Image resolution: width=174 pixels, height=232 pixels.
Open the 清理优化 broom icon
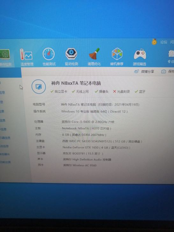[x=94, y=54]
